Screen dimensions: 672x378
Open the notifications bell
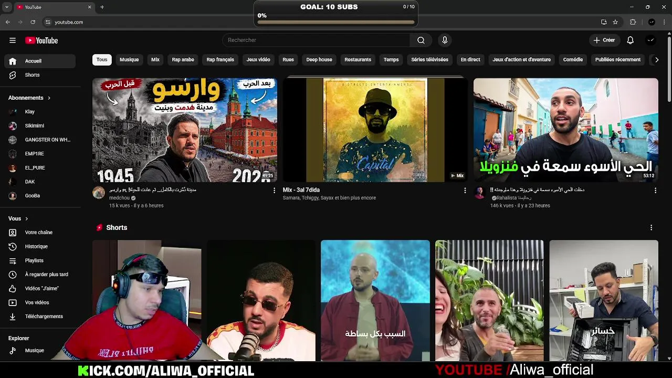tap(630, 40)
